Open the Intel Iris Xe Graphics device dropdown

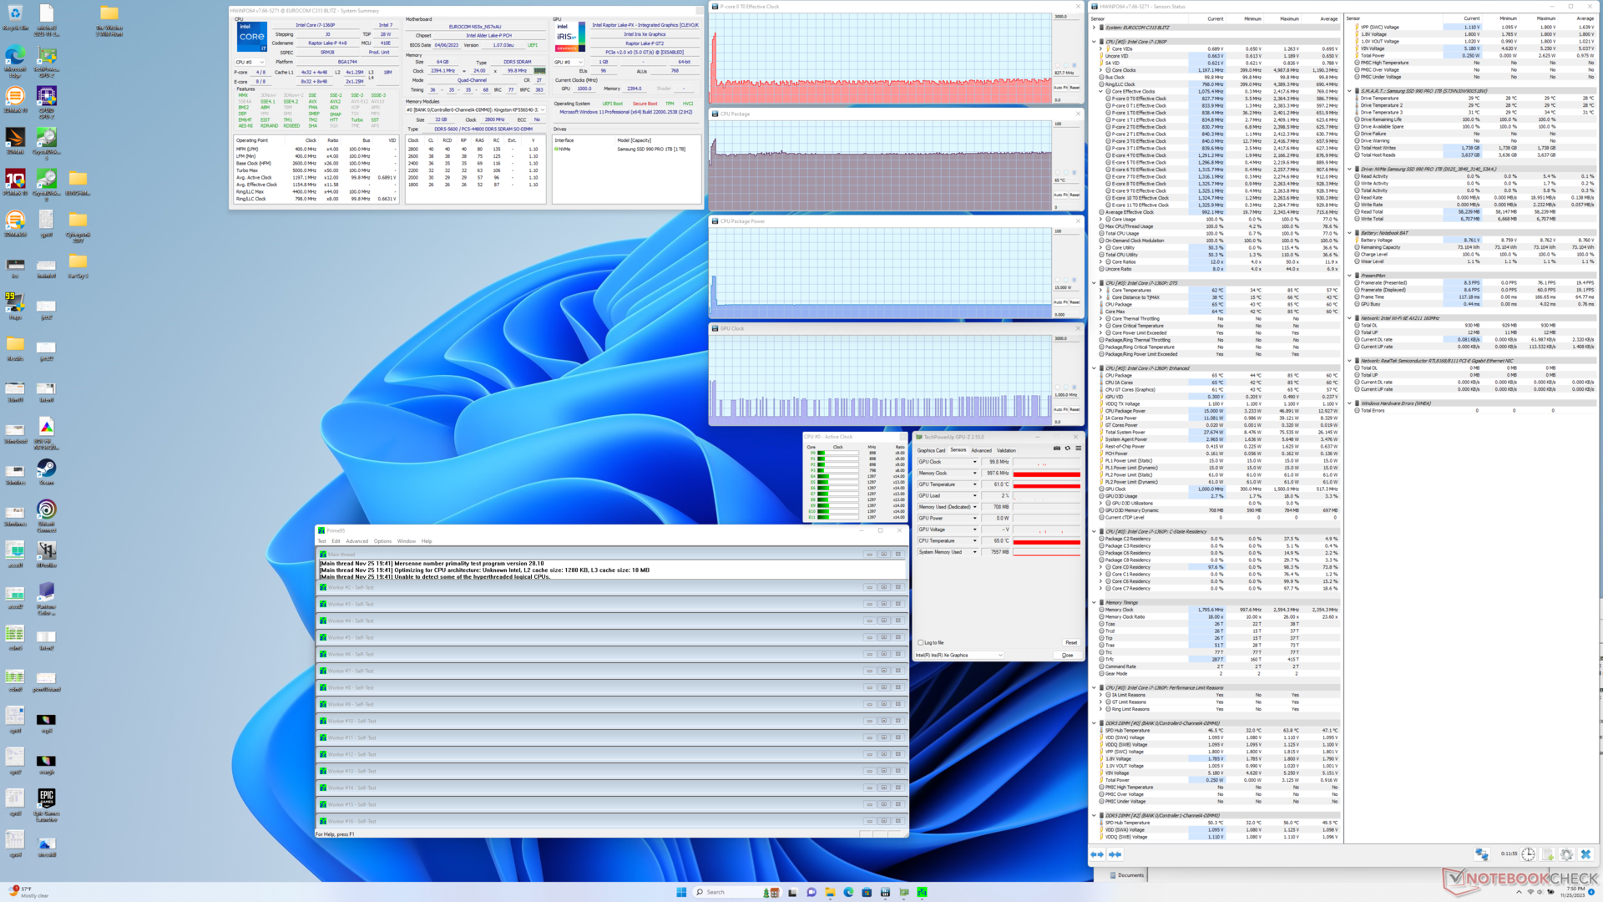click(1000, 656)
